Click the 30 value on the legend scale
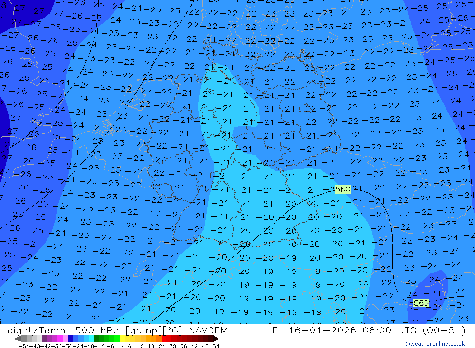The image size is (475, 348). (173, 346)
